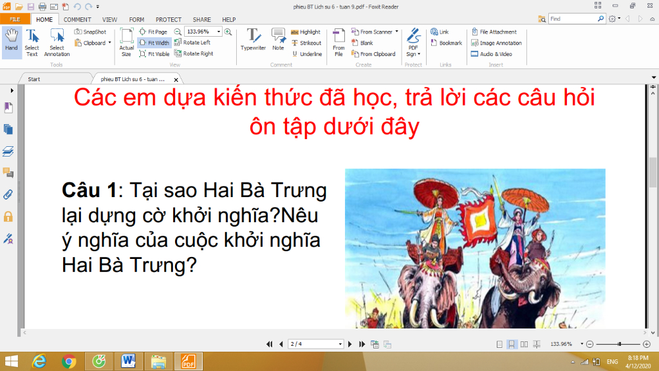The height and width of the screenshot is (371, 659).
Task: Open the Layers side panel
Action: click(8, 151)
